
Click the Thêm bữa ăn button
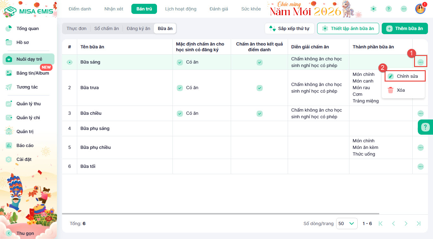[405, 28]
